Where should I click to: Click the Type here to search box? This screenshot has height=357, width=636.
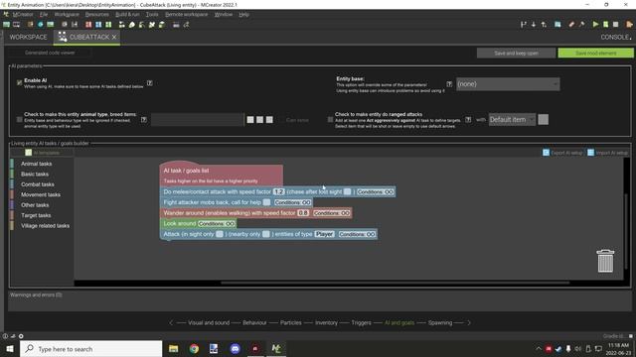click(90, 348)
